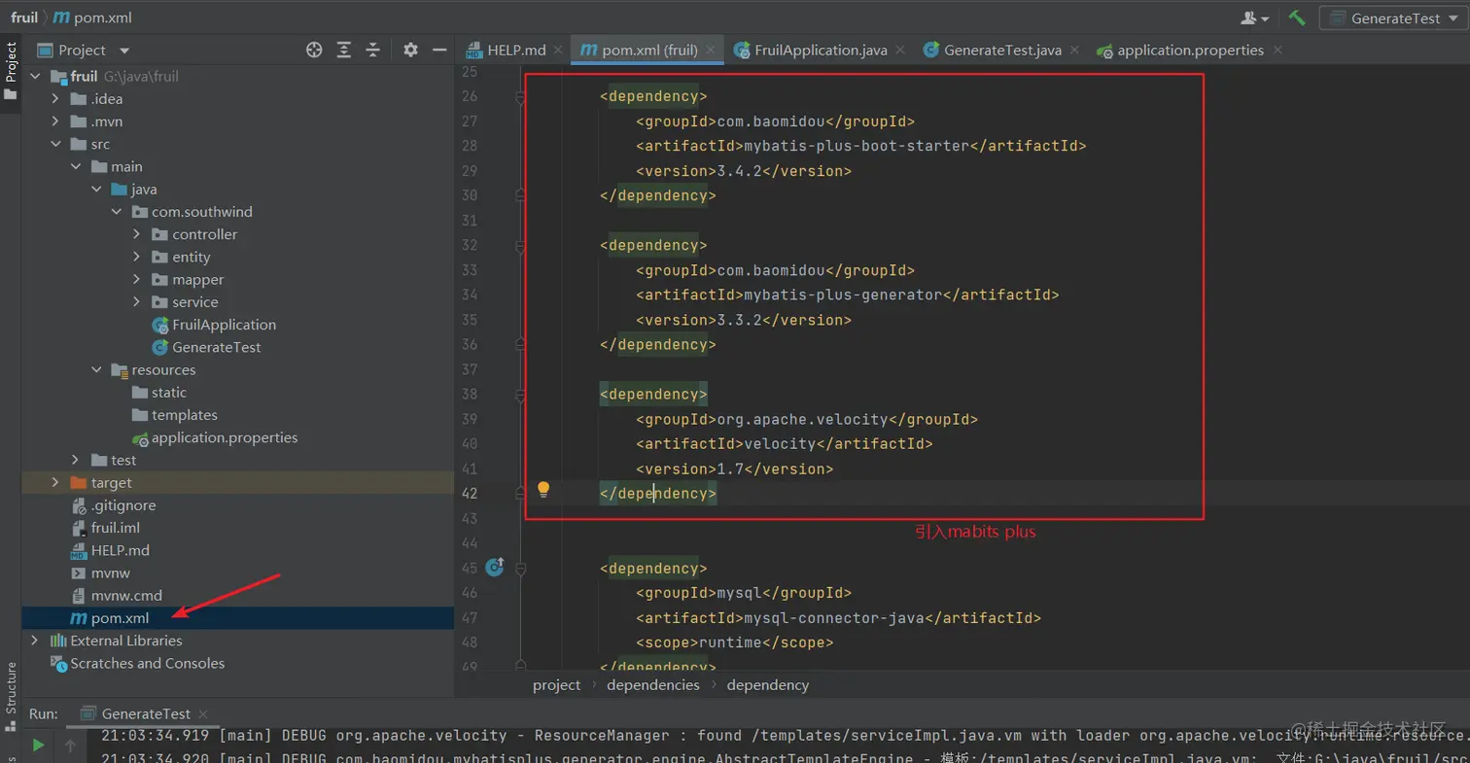Expand the target folder
This screenshot has width=1470, height=763.
56,483
